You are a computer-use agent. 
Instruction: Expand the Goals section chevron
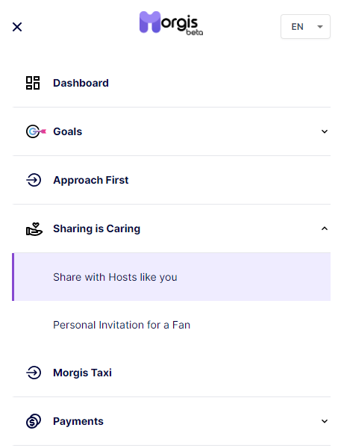(325, 131)
